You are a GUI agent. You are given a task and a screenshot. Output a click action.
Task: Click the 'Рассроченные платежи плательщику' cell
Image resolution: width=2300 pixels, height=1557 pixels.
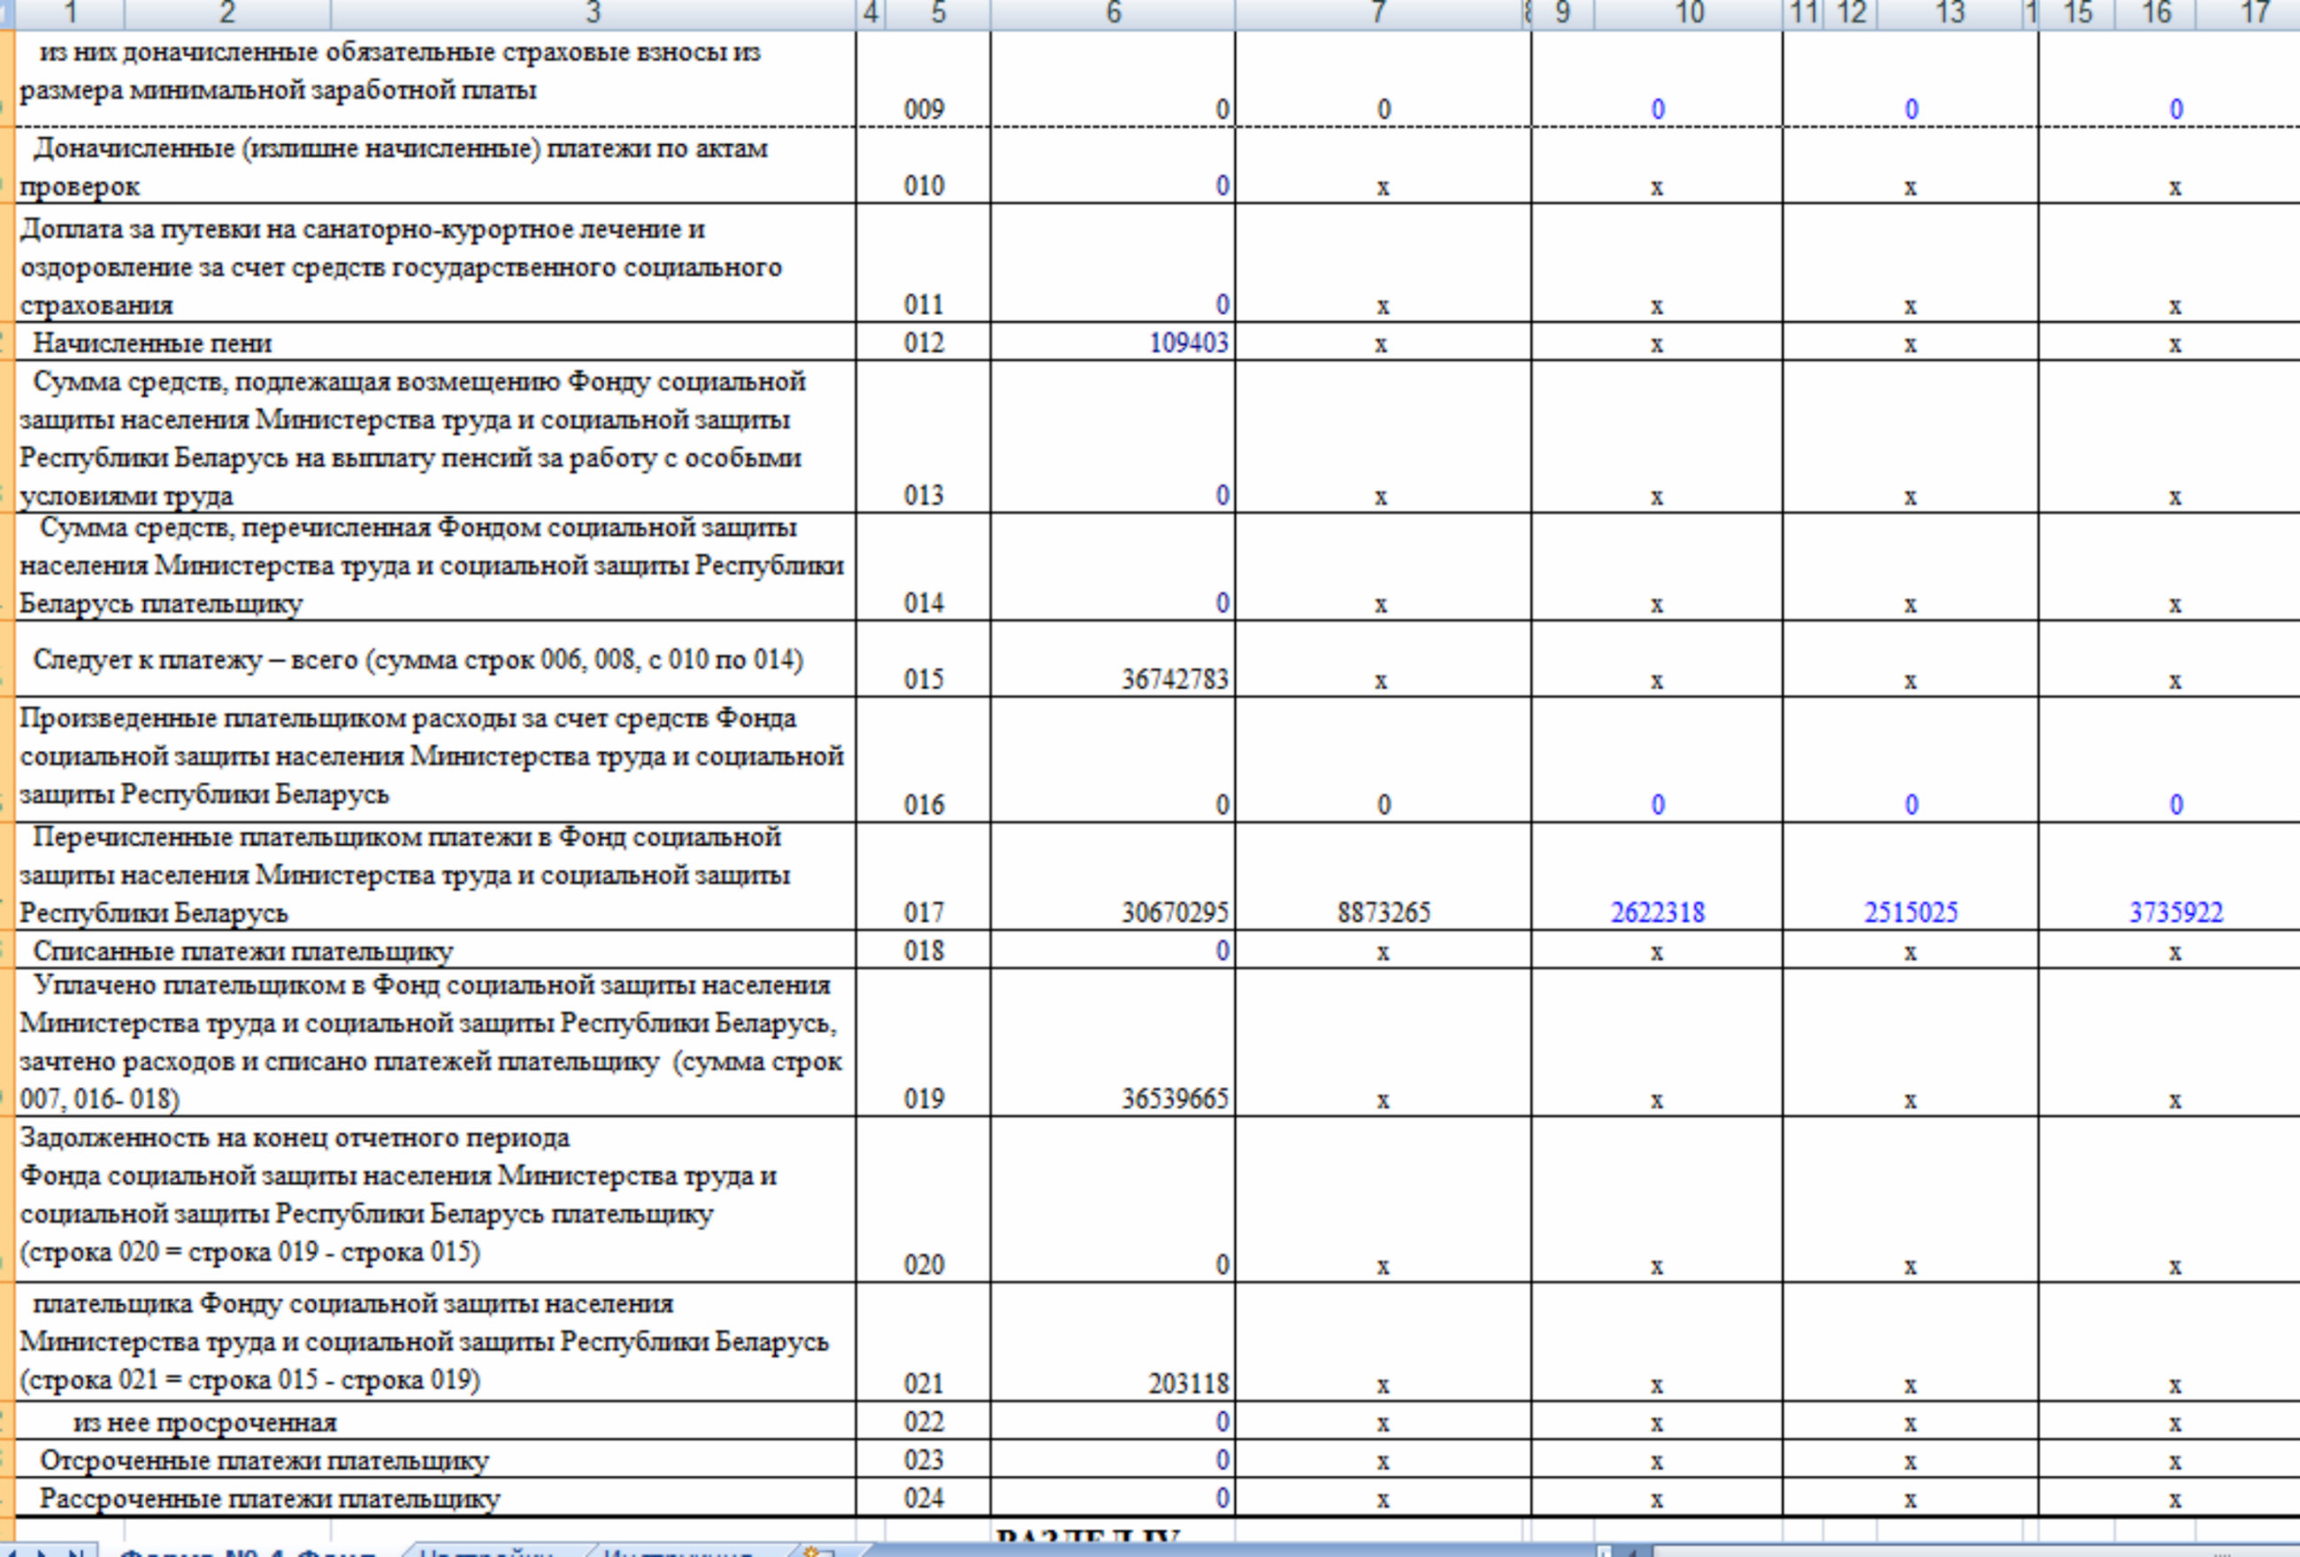click(435, 1498)
